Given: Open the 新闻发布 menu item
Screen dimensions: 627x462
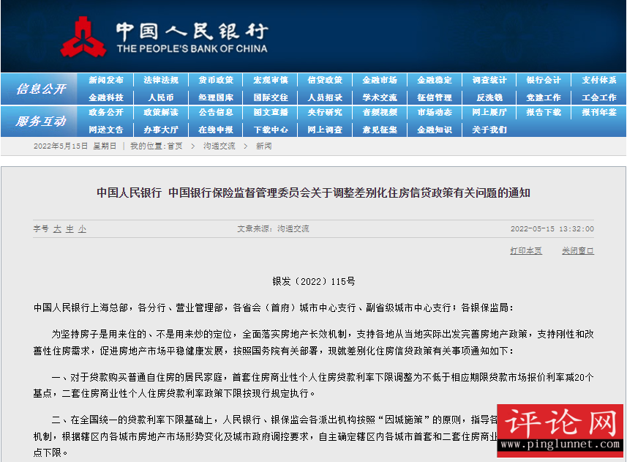Looking at the screenshot, I should tap(106, 80).
